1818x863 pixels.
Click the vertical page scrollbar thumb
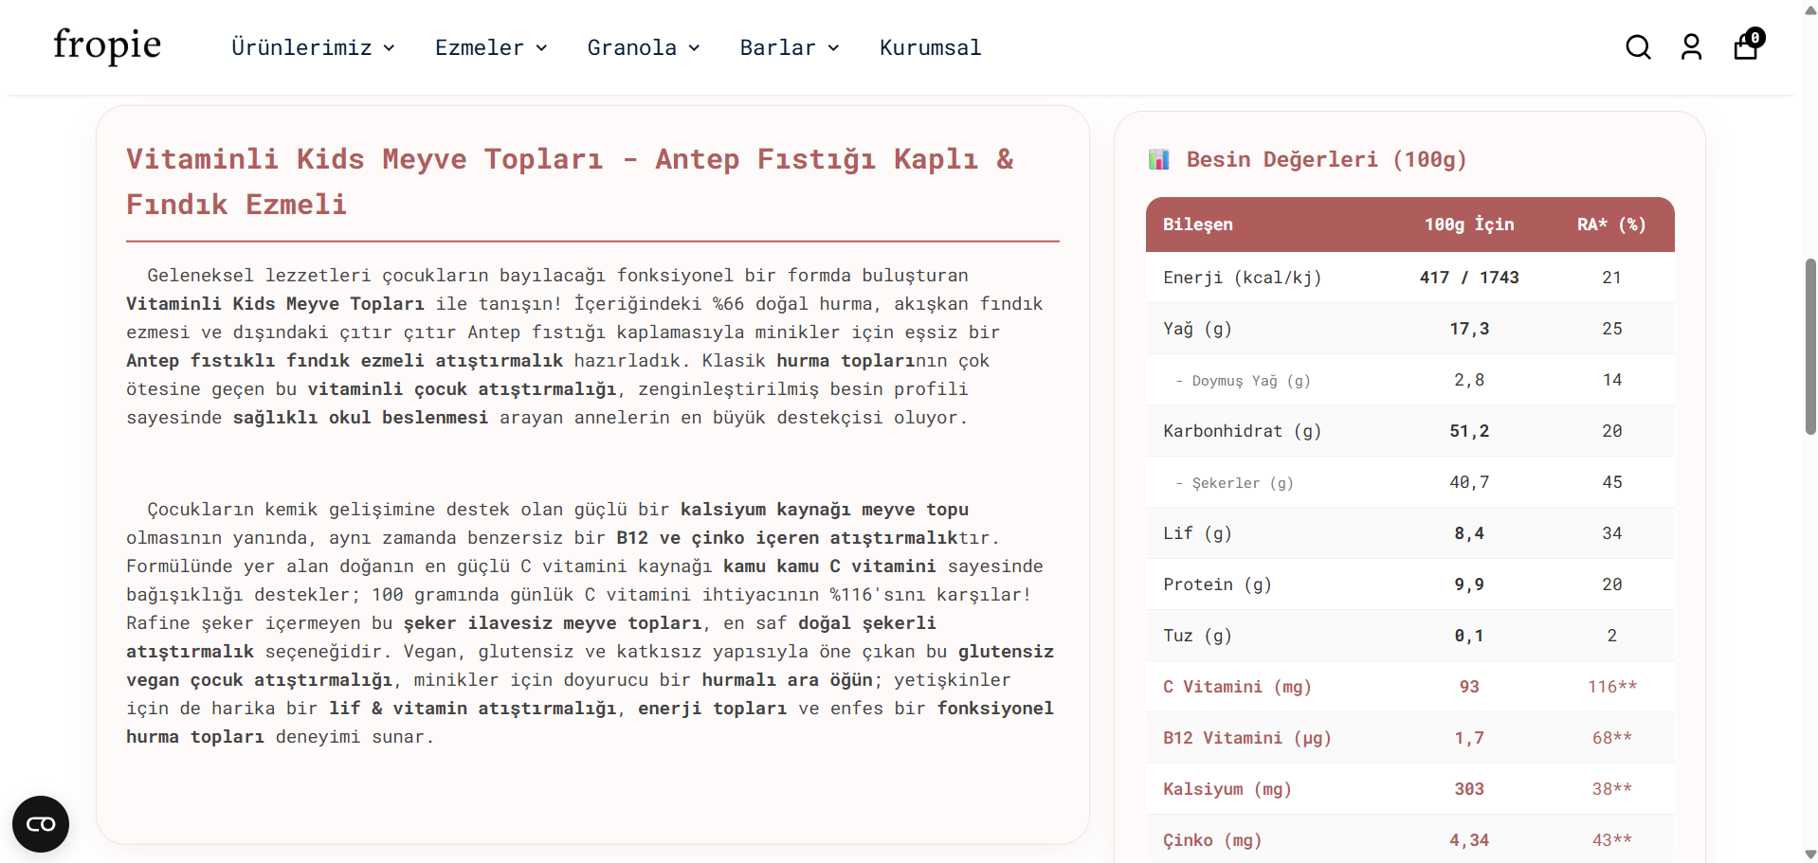point(1809,346)
